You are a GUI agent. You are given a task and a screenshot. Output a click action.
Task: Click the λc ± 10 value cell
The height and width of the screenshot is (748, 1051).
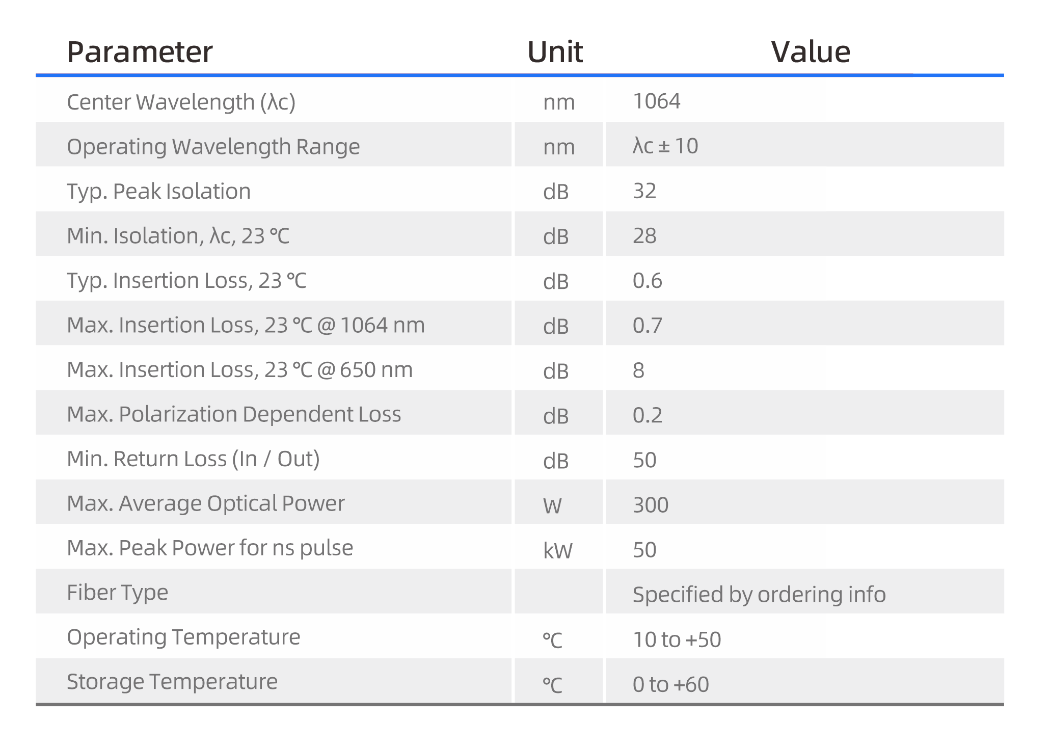click(665, 146)
